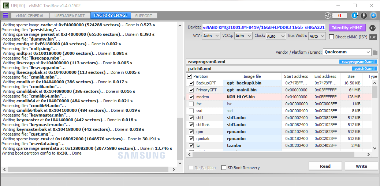Click the log panel scroll-up arrow
Image resolution: width=380 pixels, height=186 pixels.
tap(180, 25)
